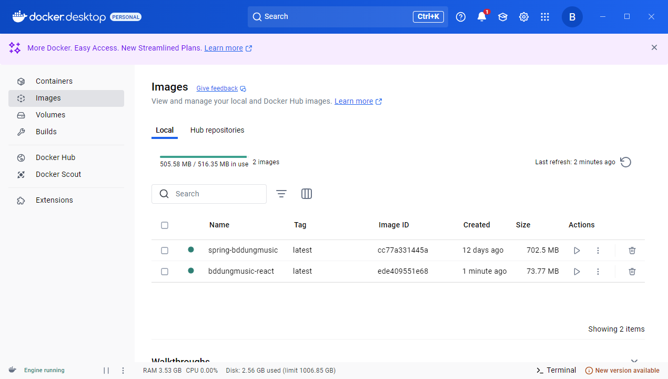Viewport: 668px width, 379px height.
Task: Run the bddungmusic-react image
Action: tap(577, 272)
